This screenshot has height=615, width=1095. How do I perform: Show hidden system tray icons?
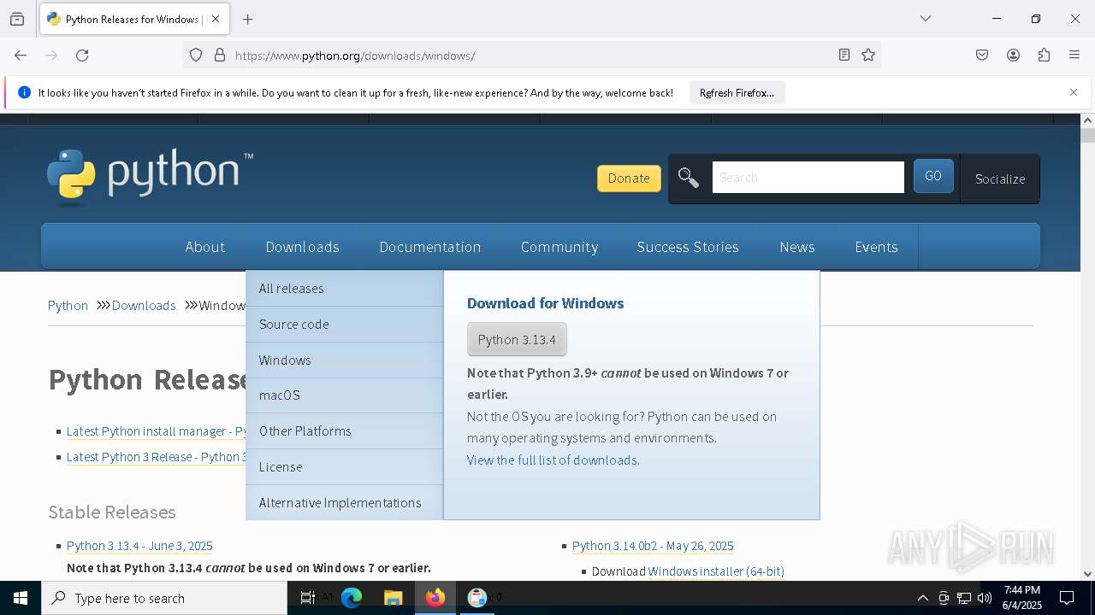tap(922, 598)
